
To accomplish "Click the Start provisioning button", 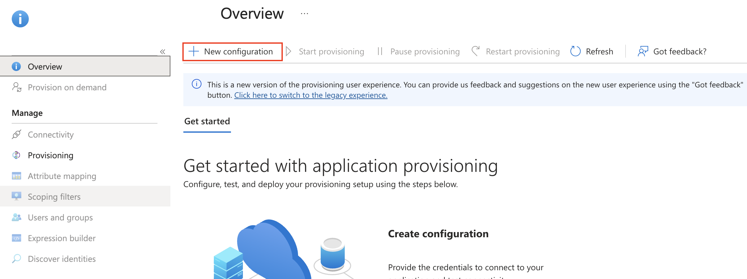I will (x=325, y=51).
